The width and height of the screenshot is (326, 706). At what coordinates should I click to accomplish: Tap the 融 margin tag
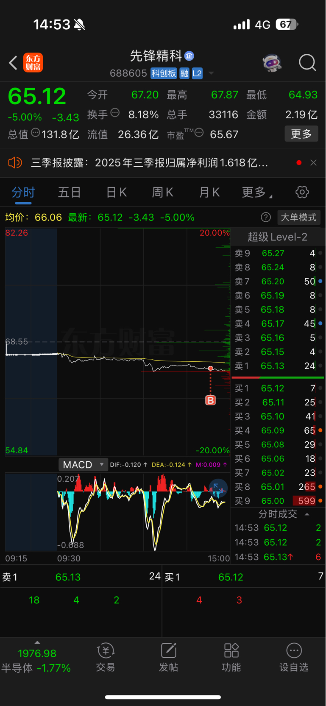click(x=184, y=73)
